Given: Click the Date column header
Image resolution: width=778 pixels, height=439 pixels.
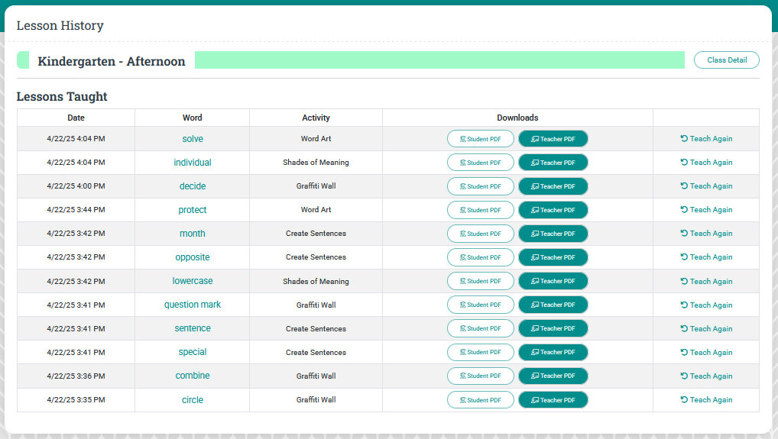Looking at the screenshot, I should 76,118.
